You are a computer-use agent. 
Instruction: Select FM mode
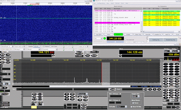click(177, 81)
